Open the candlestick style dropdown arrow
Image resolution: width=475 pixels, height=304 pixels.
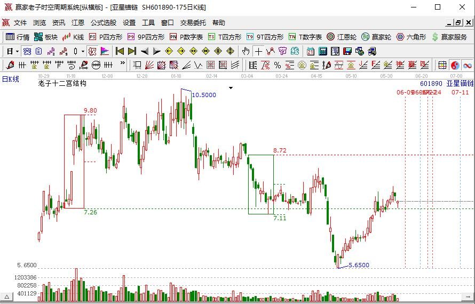click(83, 52)
